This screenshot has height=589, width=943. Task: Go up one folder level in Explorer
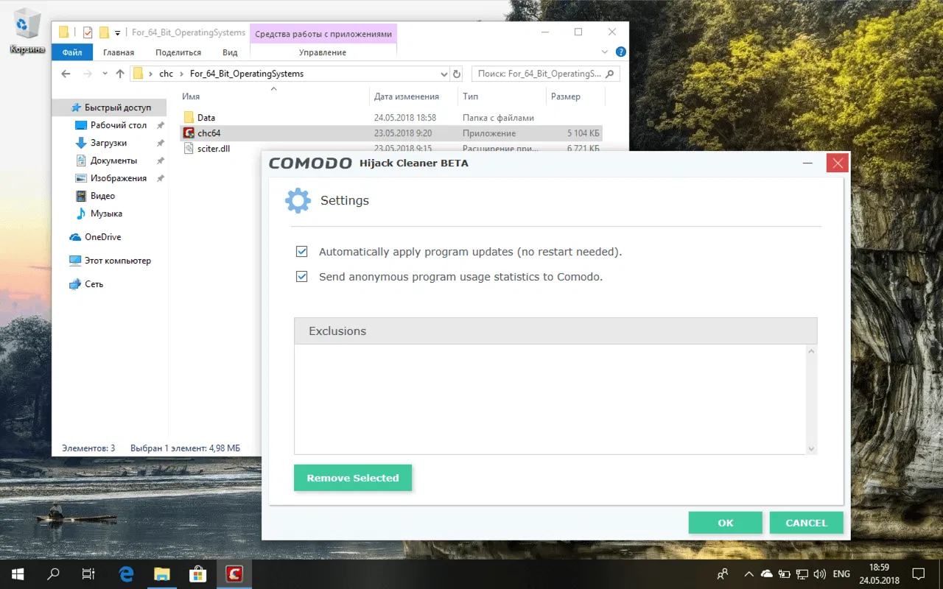click(x=120, y=74)
